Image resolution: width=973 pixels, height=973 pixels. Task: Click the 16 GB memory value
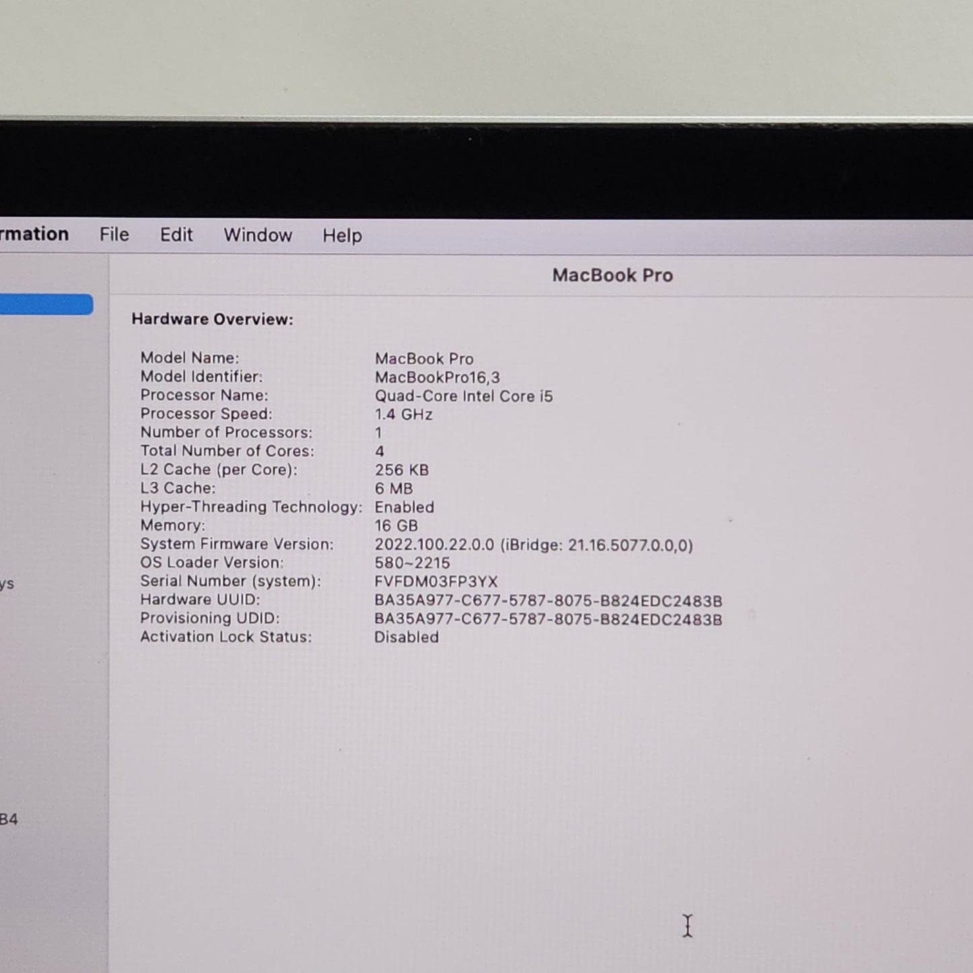[396, 526]
